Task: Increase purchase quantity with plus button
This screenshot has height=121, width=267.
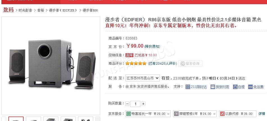Action: tap(143, 104)
